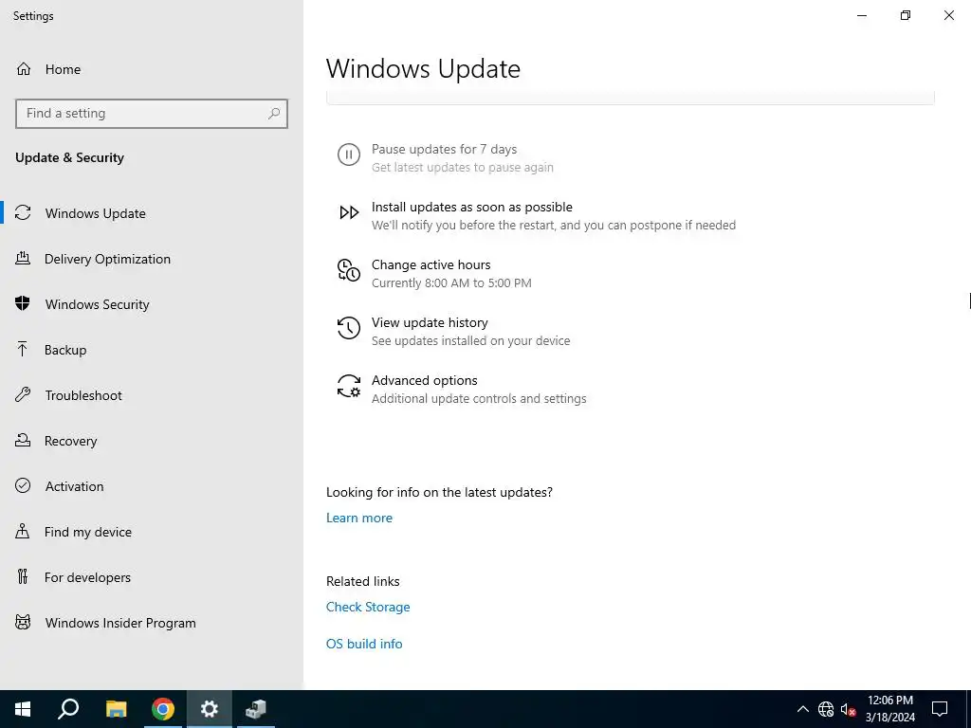Launch Google Chrome from taskbar
This screenshot has width=971, height=728.
coord(163,709)
